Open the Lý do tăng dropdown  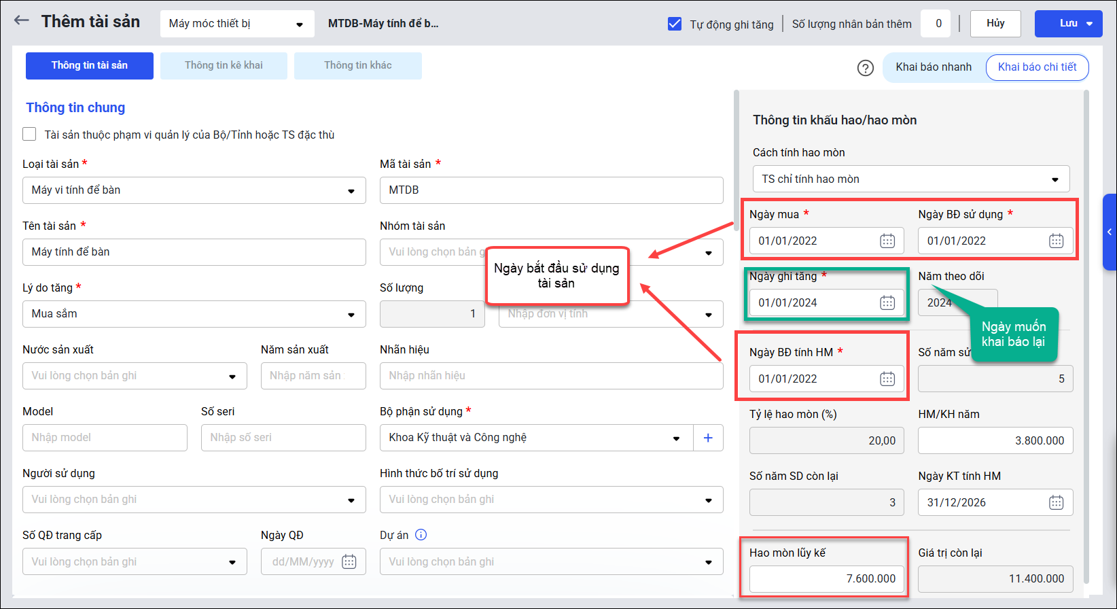(351, 315)
